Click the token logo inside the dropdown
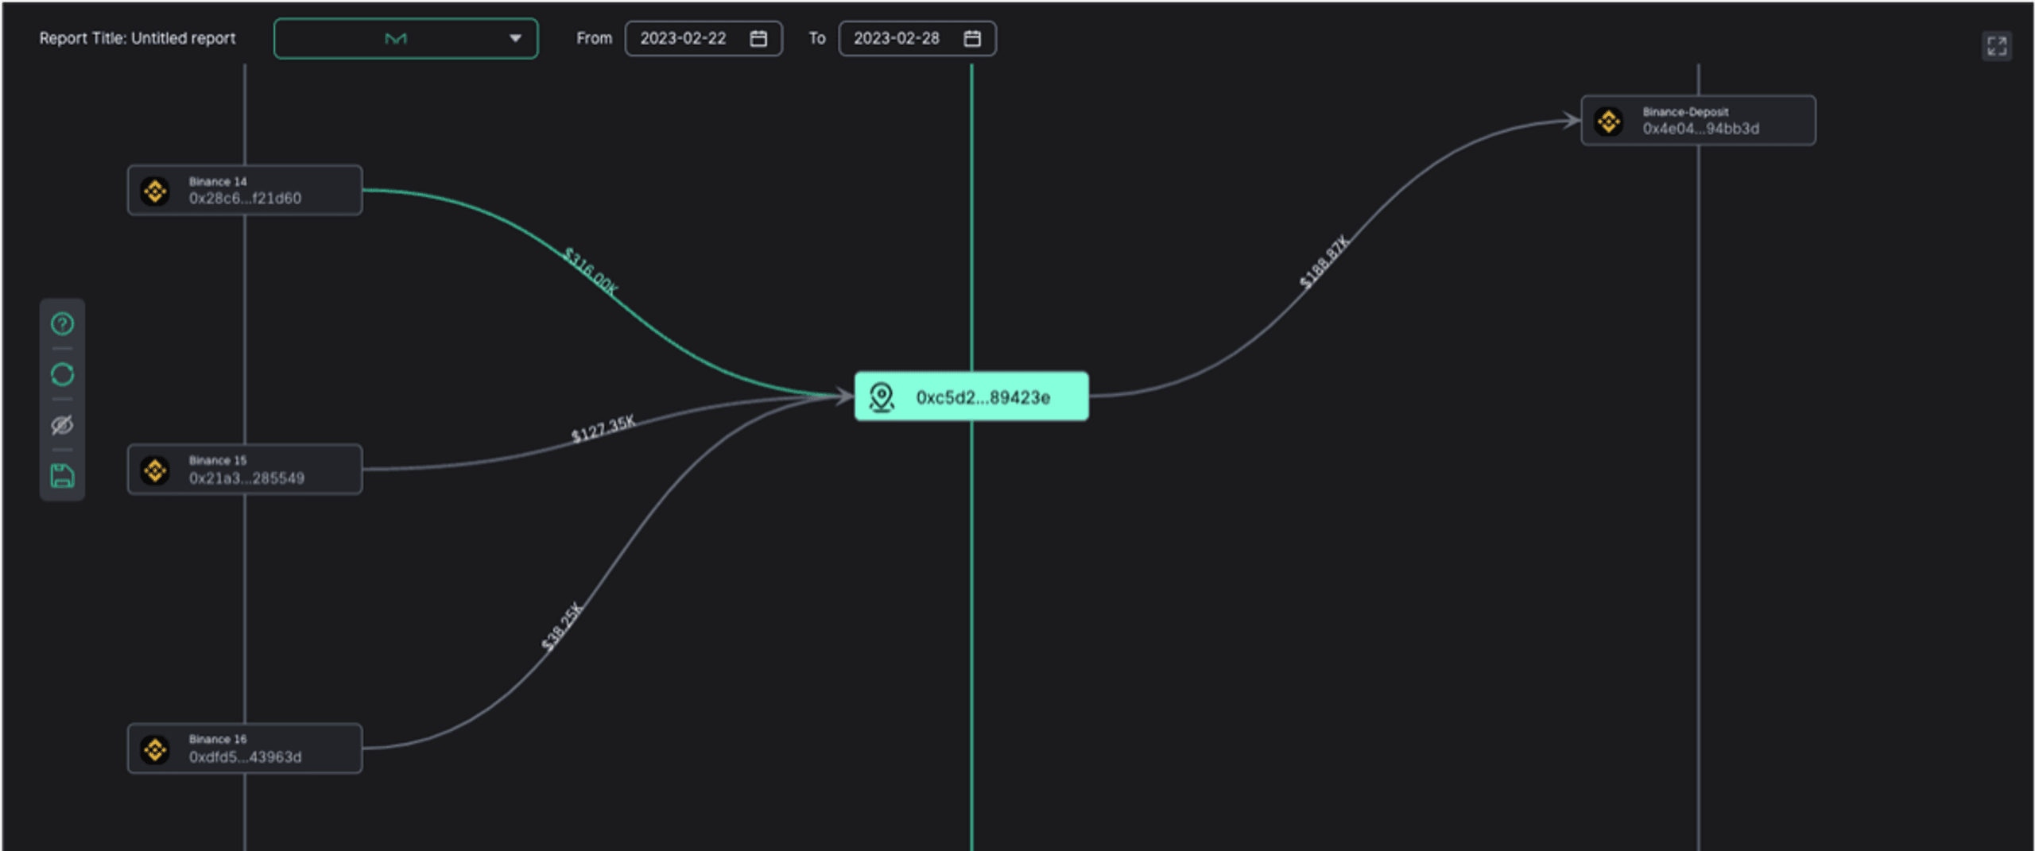 396,38
